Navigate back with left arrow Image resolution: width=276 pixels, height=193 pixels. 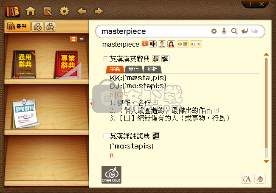(x=82, y=11)
